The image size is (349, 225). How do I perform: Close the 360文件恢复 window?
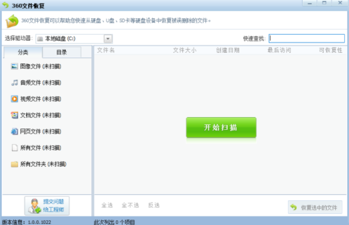(340, 3)
